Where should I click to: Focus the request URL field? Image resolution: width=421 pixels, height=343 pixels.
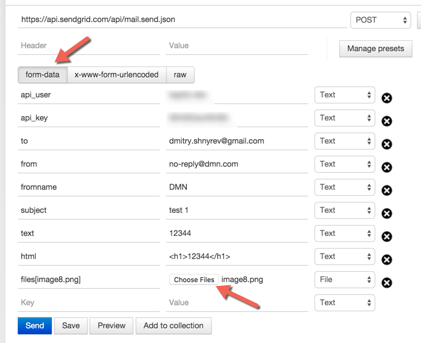pyautogui.click(x=183, y=19)
